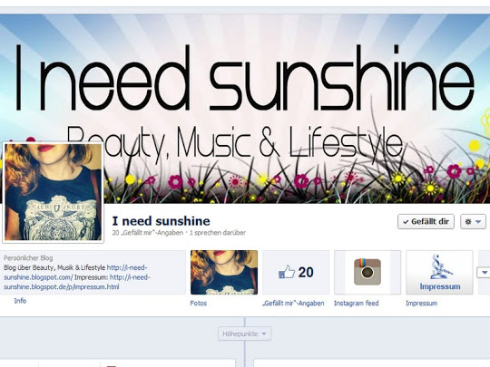Click the Impressum label under the tile

point(421,303)
